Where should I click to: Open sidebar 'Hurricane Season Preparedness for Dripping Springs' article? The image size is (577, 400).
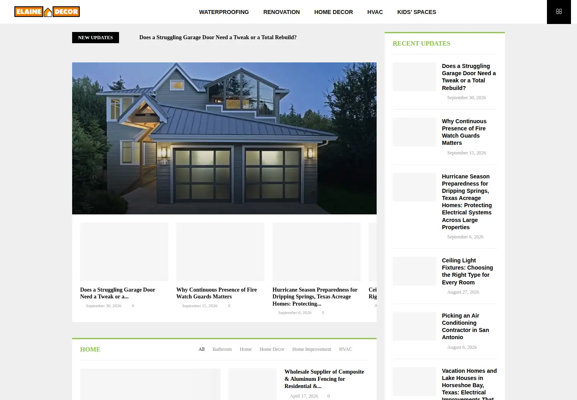coord(467,202)
